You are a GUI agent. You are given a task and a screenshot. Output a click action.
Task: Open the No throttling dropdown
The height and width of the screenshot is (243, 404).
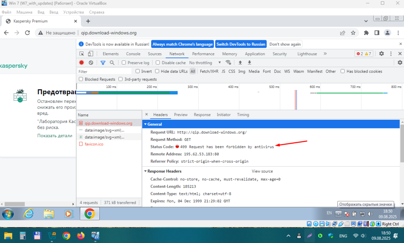[x=205, y=63]
